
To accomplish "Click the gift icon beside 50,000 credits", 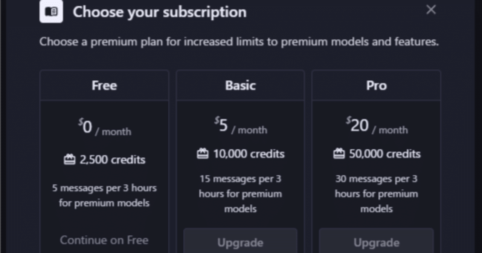I will [339, 154].
